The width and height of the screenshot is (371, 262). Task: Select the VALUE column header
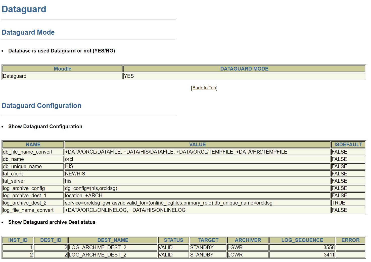tap(198, 144)
